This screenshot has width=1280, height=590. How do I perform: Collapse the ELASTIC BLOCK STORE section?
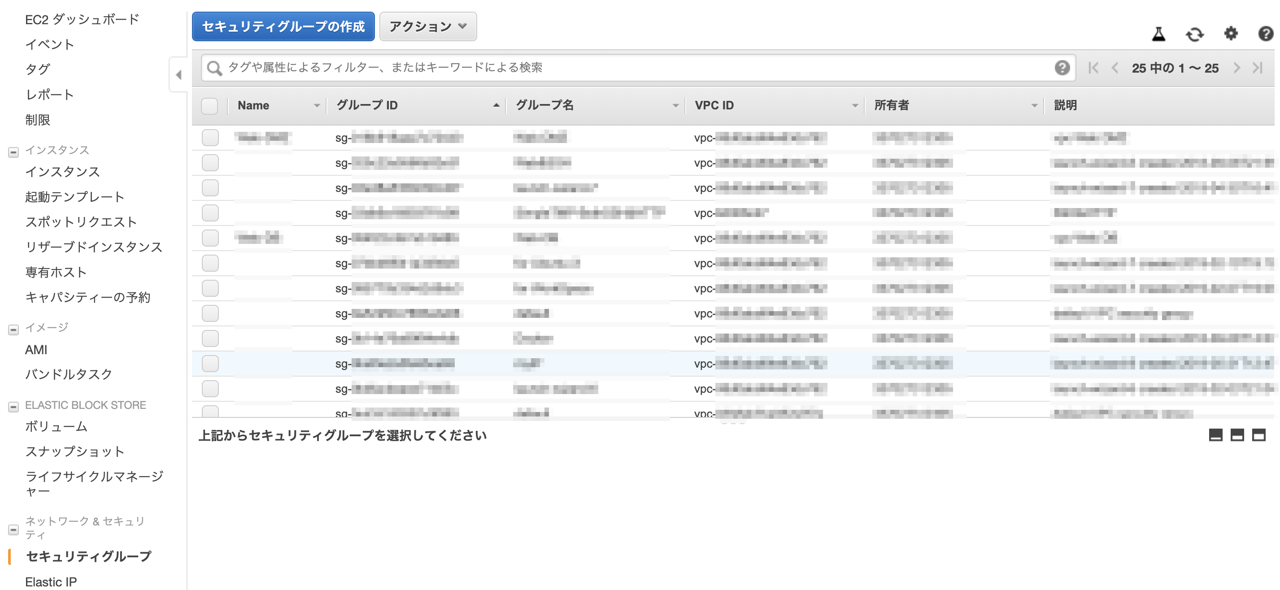pos(13,407)
